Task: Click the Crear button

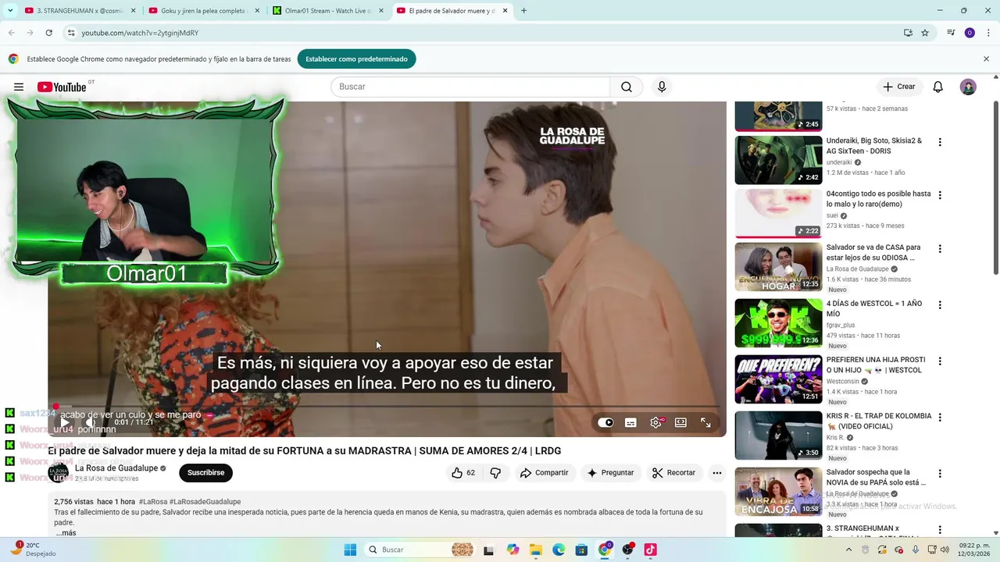Action: (x=899, y=87)
